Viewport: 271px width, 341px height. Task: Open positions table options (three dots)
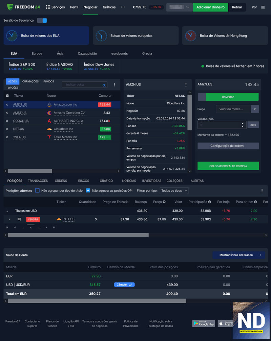262,191
